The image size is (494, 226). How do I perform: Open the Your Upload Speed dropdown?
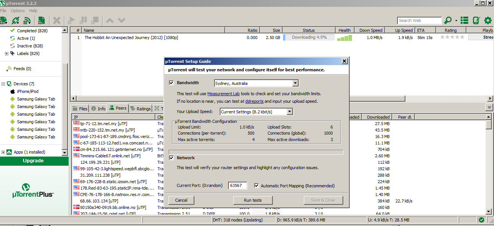tap(289, 111)
